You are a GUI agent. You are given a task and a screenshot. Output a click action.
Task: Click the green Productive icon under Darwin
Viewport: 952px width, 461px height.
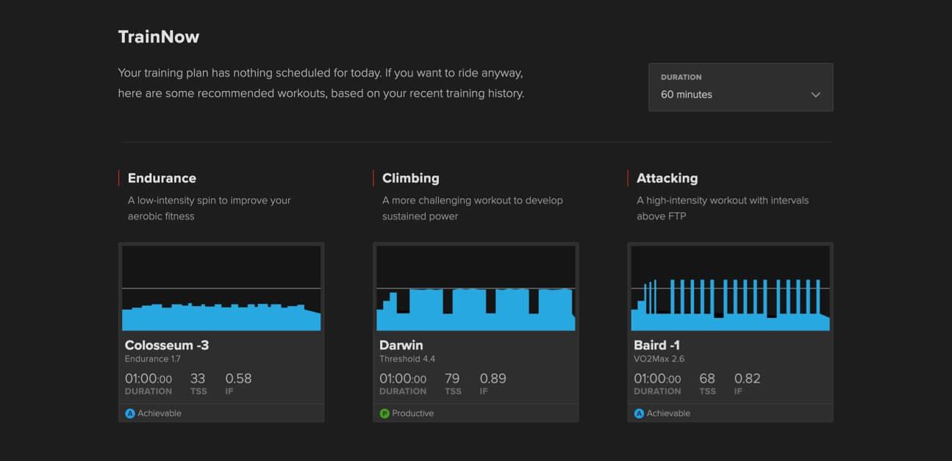click(384, 413)
